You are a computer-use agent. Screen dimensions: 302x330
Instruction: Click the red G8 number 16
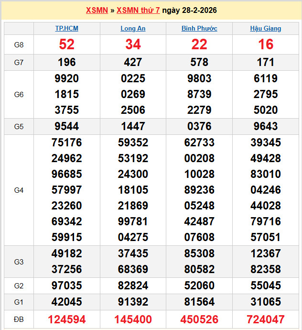(x=266, y=44)
